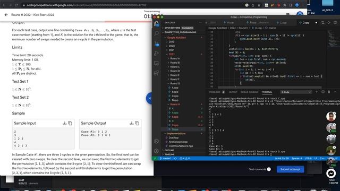This screenshot has height=191, width=340.
Task: Click UTF-8 encoding in status bar
Action: coord(308,159)
